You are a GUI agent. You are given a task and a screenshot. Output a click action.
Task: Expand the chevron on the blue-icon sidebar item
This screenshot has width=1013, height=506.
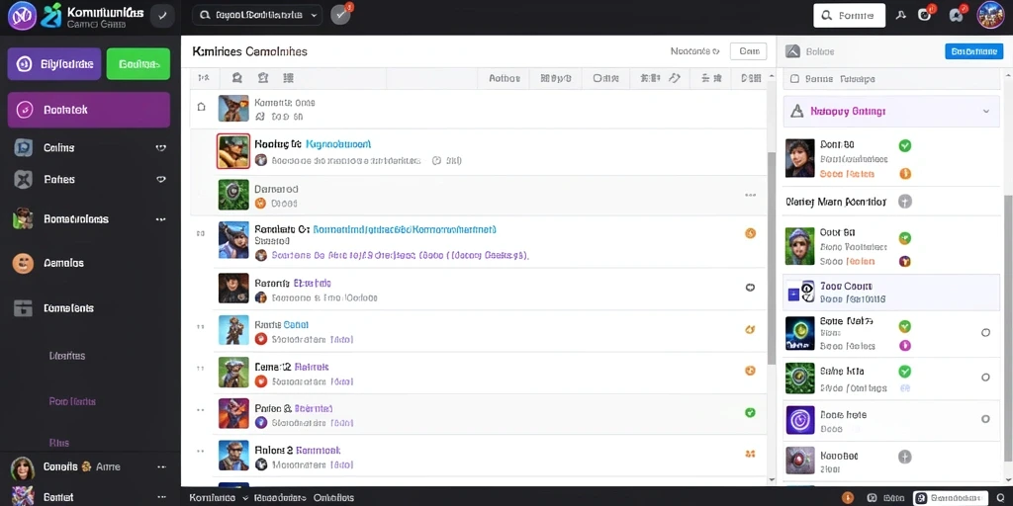[161, 148]
